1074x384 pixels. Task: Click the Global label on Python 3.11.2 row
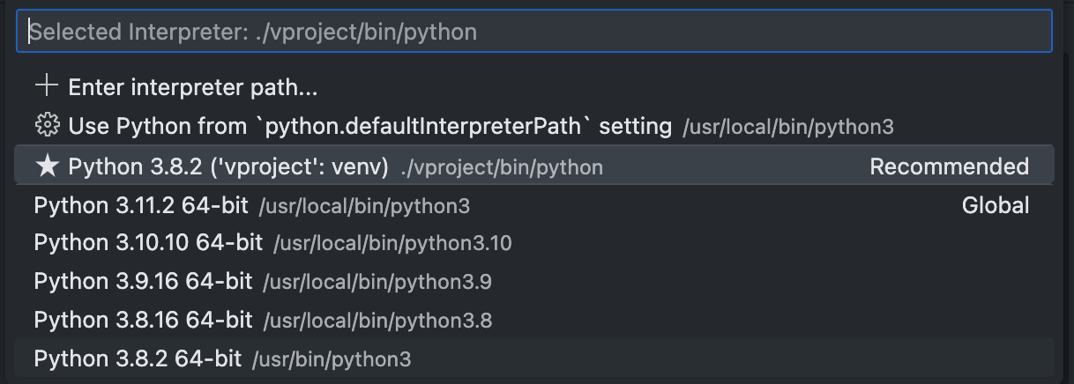[x=996, y=206]
